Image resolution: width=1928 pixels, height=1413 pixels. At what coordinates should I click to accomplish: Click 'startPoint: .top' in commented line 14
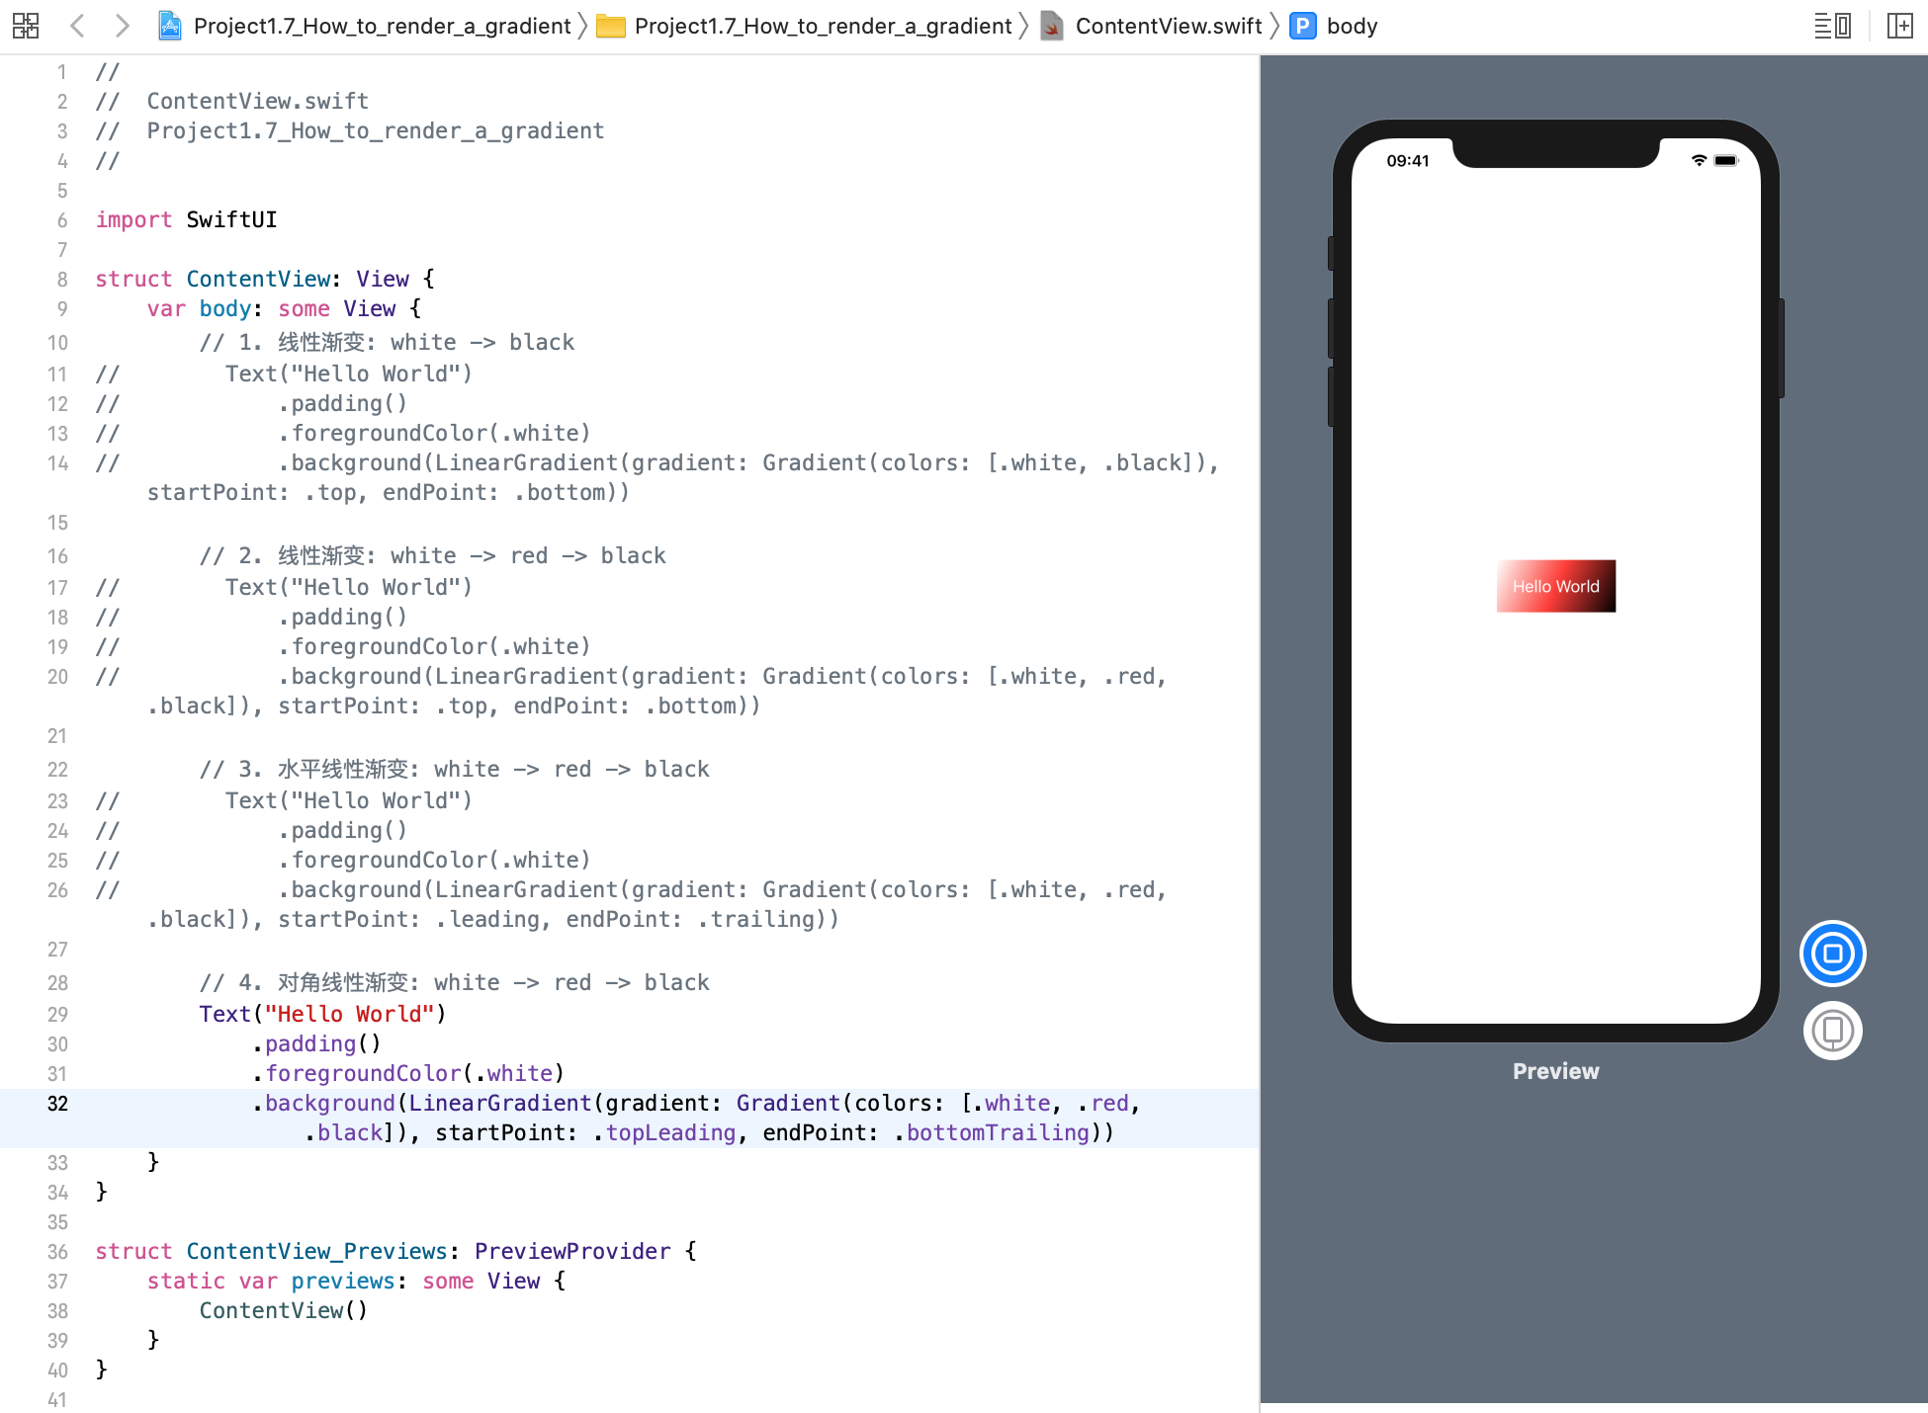coord(251,492)
